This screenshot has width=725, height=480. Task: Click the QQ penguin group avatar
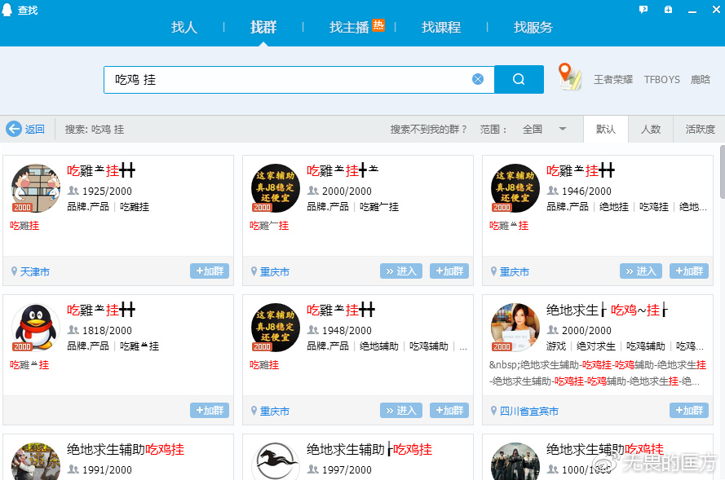tap(35, 328)
